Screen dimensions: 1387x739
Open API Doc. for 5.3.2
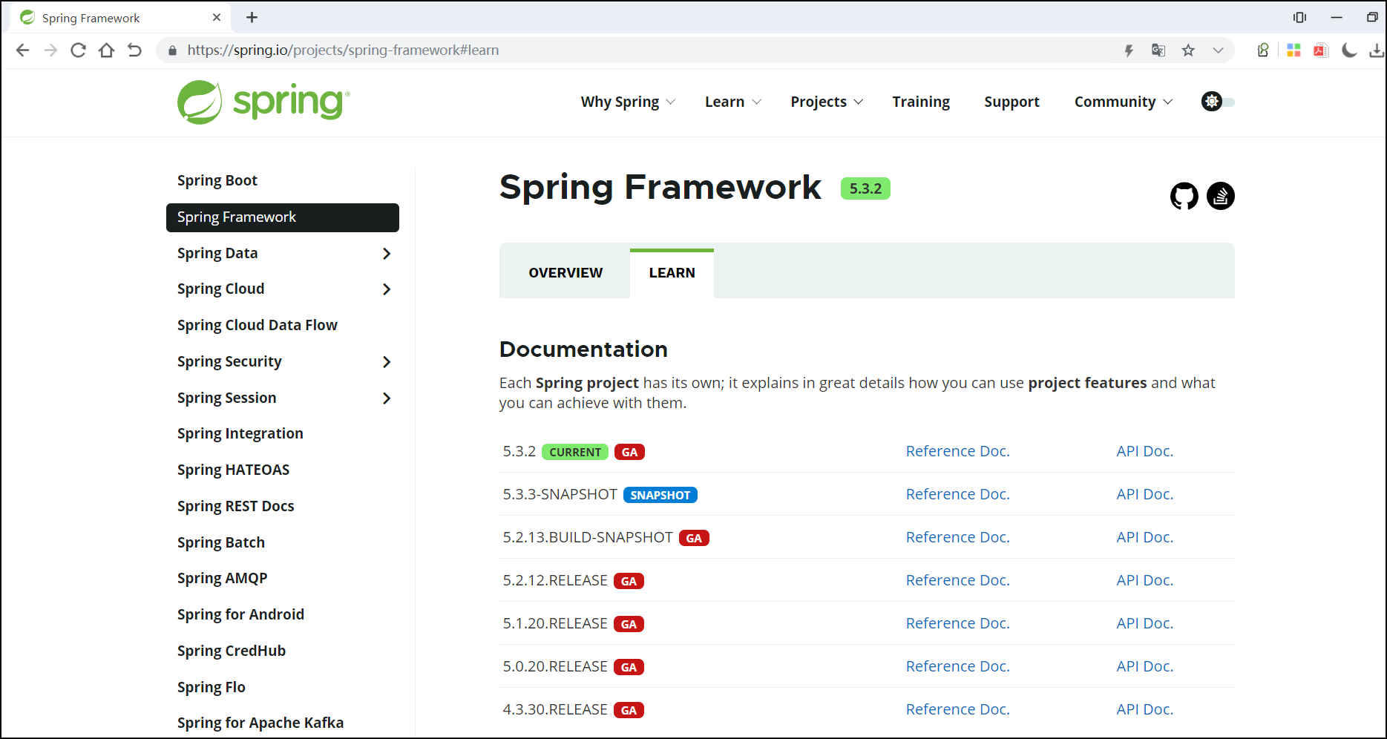(x=1144, y=451)
